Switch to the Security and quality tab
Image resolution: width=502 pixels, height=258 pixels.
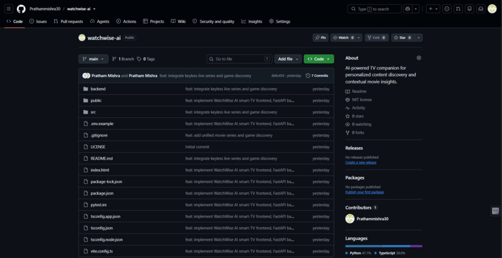tap(213, 21)
